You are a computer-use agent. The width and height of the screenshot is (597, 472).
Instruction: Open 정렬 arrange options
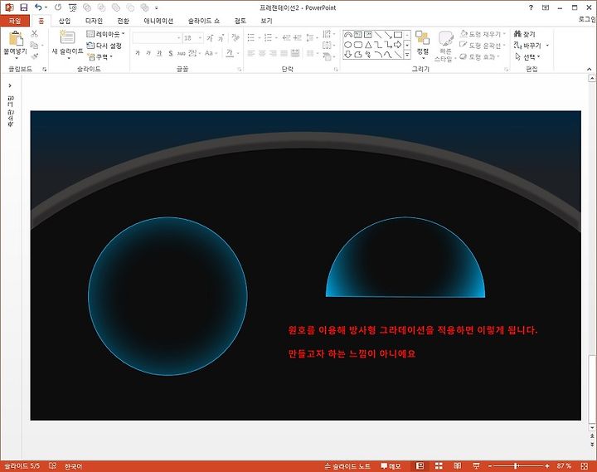coord(422,45)
